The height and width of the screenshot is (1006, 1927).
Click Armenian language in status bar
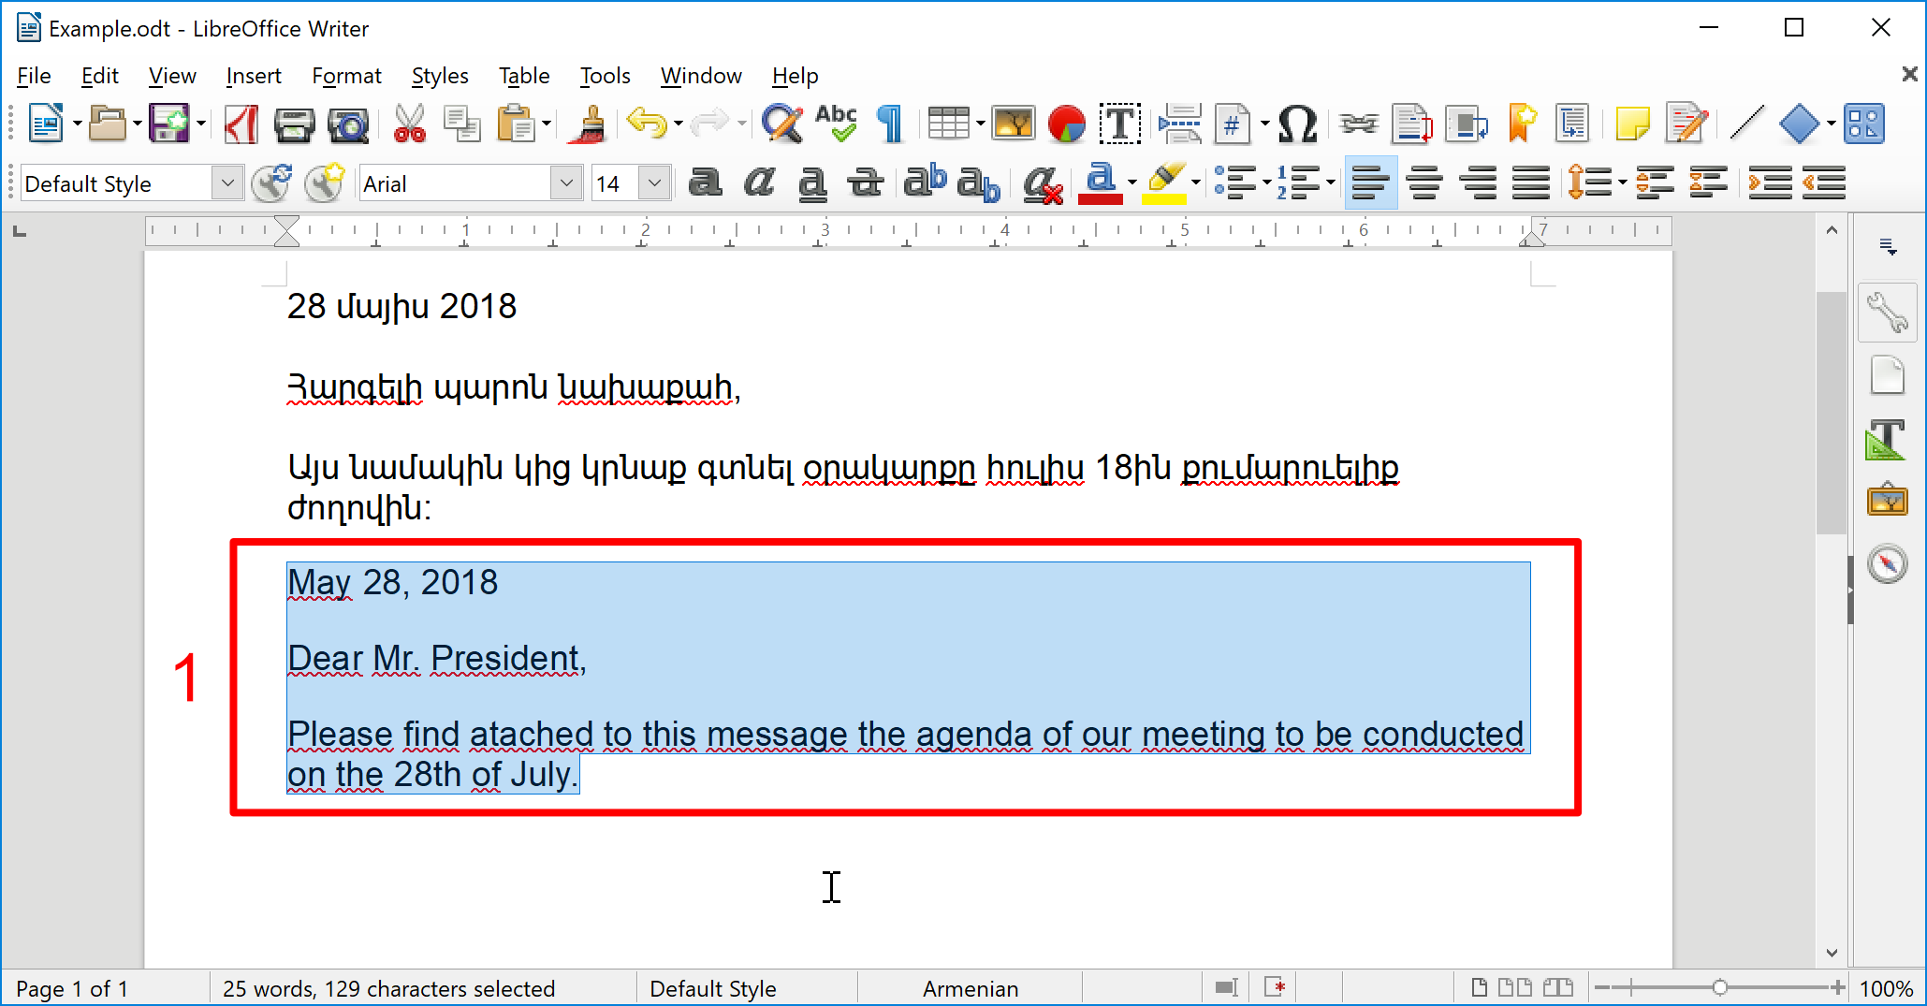(971, 988)
